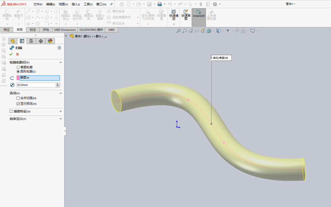Screen dimensions: 331x207
Task: Switch to the 特征 ribbon tab
Action: (6, 30)
